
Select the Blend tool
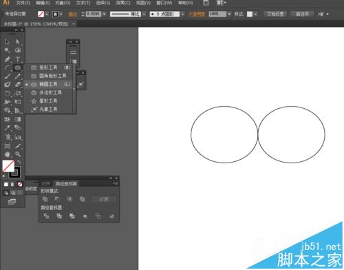tap(18, 127)
